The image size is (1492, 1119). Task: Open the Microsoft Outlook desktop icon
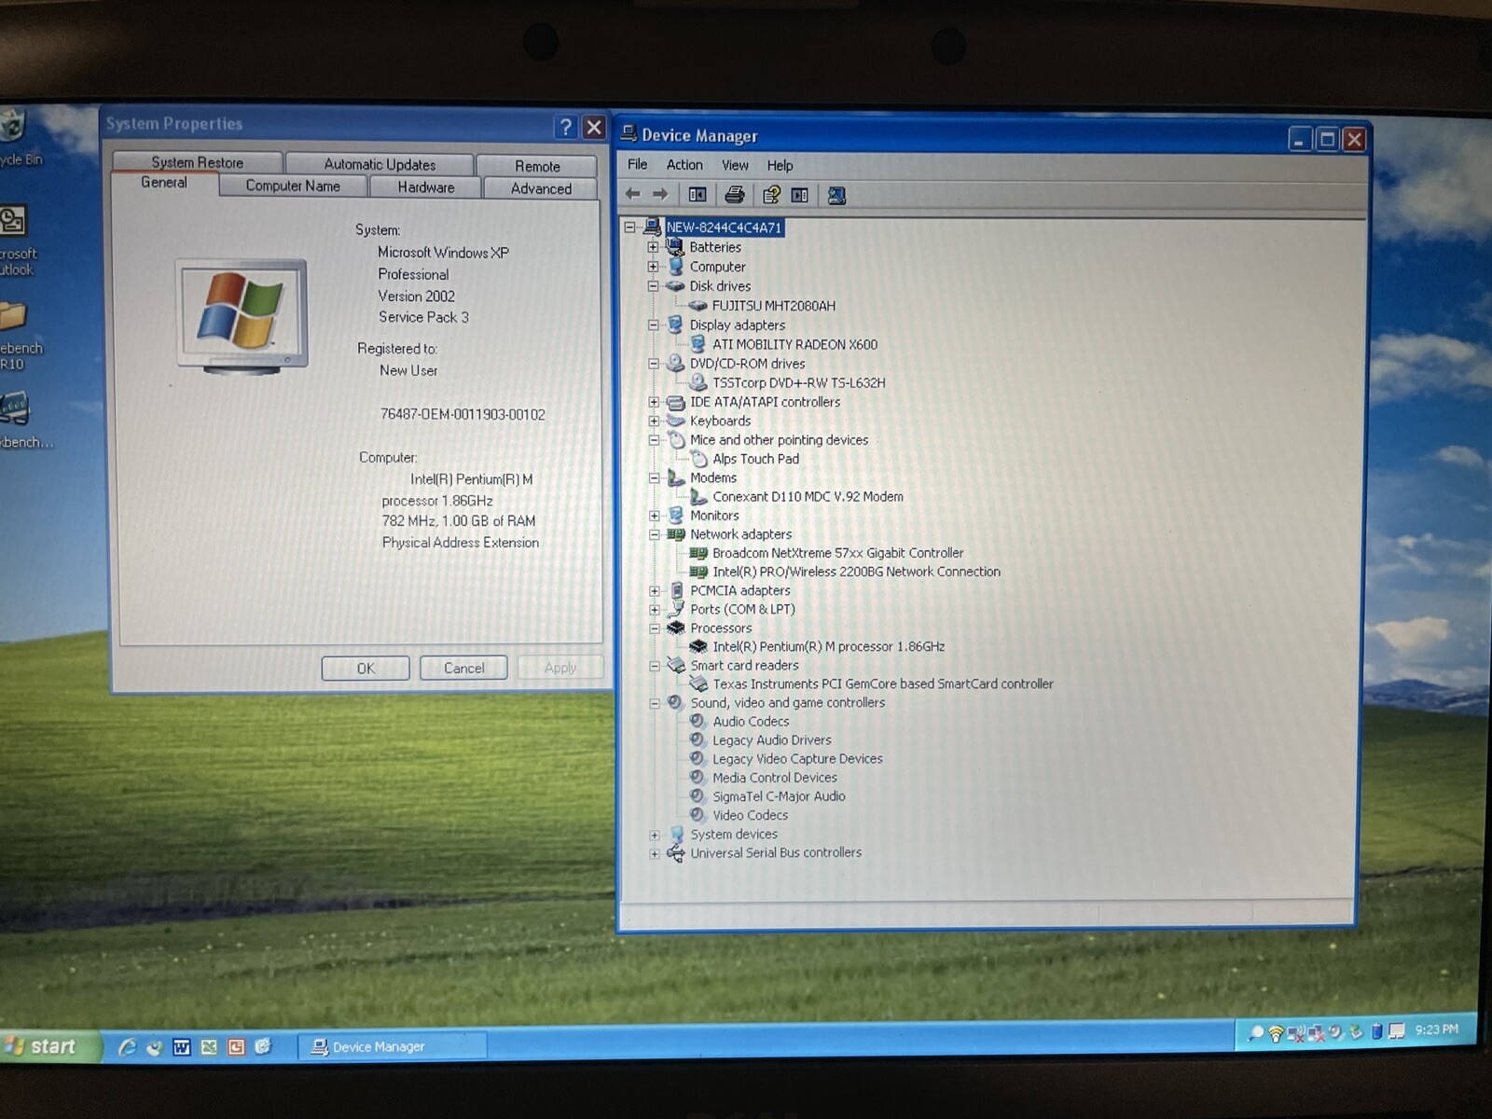point(17,242)
